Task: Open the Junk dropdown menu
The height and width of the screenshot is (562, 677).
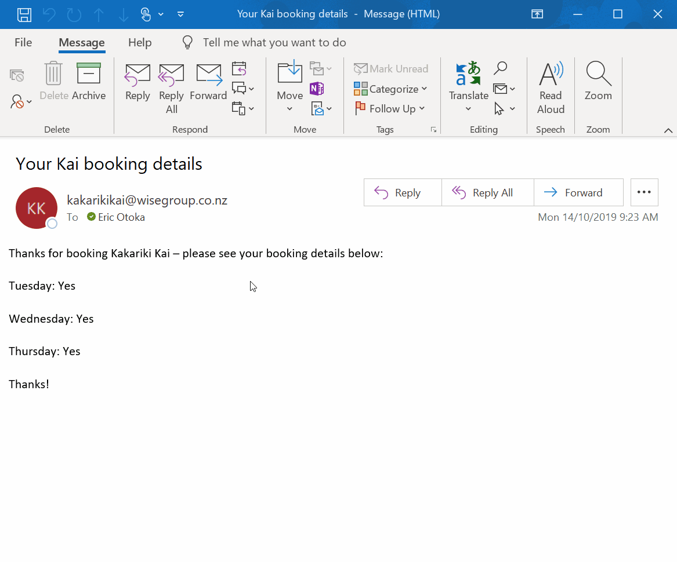Action: (21, 102)
